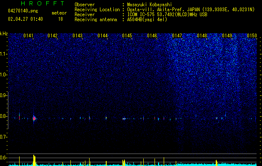Viewport: 262px width, 166px height.
Task: Click the HROFFT title text
Action: click(42, 3)
